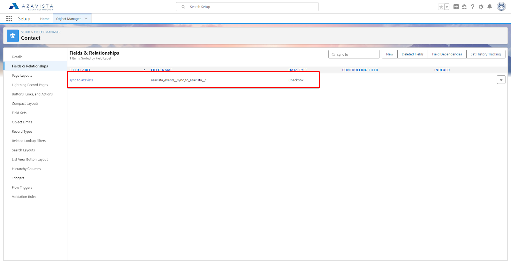Click the Trailhead guidance icon in header

(464, 7)
